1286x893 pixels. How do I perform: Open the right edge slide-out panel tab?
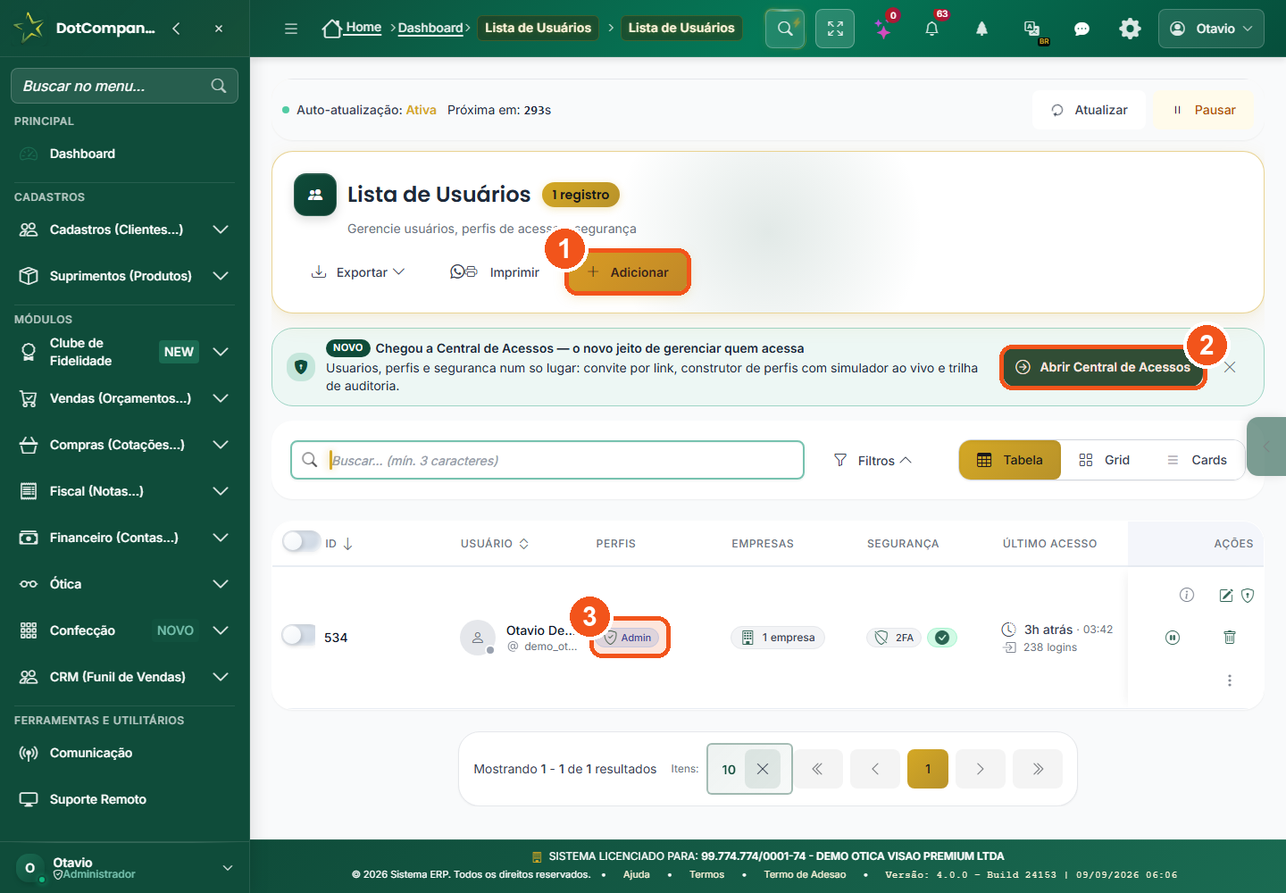pyautogui.click(x=1266, y=446)
